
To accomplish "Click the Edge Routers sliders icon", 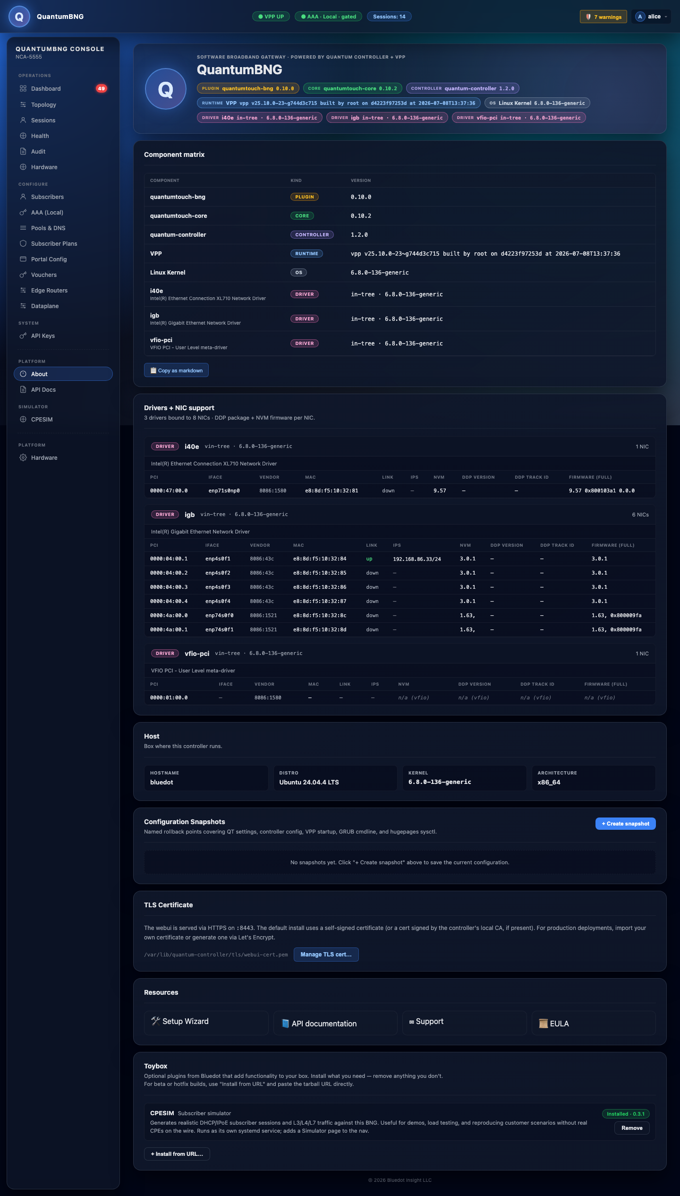I will (23, 290).
